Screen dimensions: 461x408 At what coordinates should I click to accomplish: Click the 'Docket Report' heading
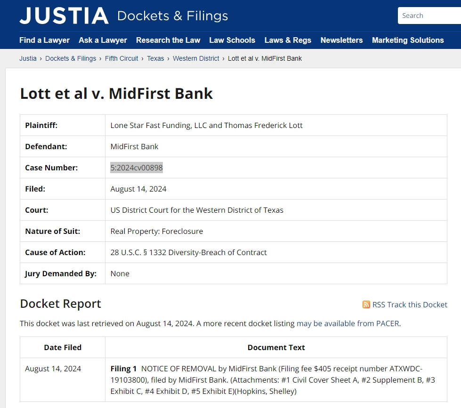61,304
